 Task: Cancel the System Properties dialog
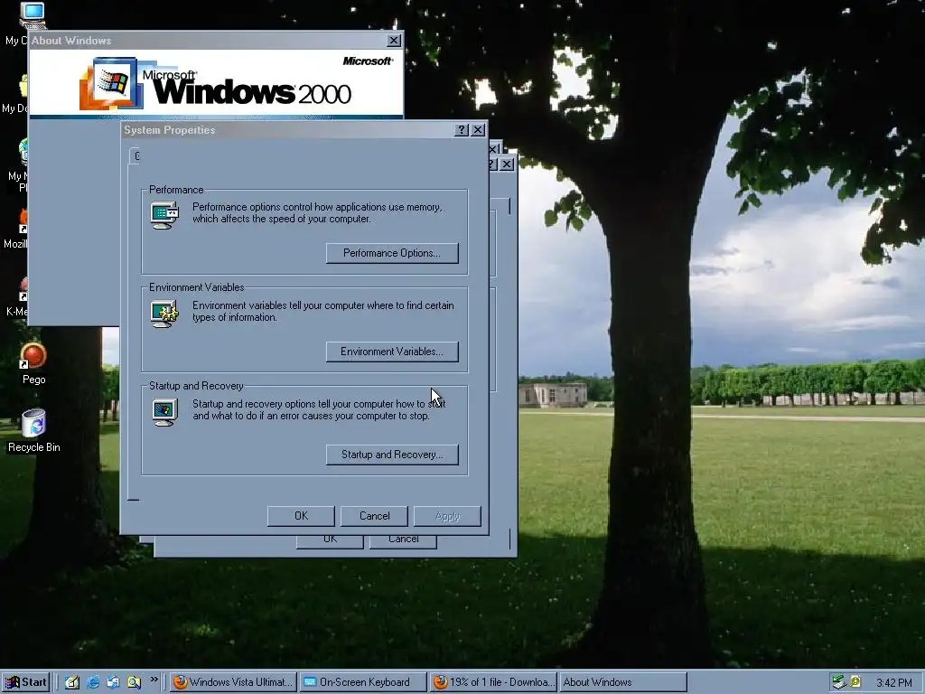374,516
